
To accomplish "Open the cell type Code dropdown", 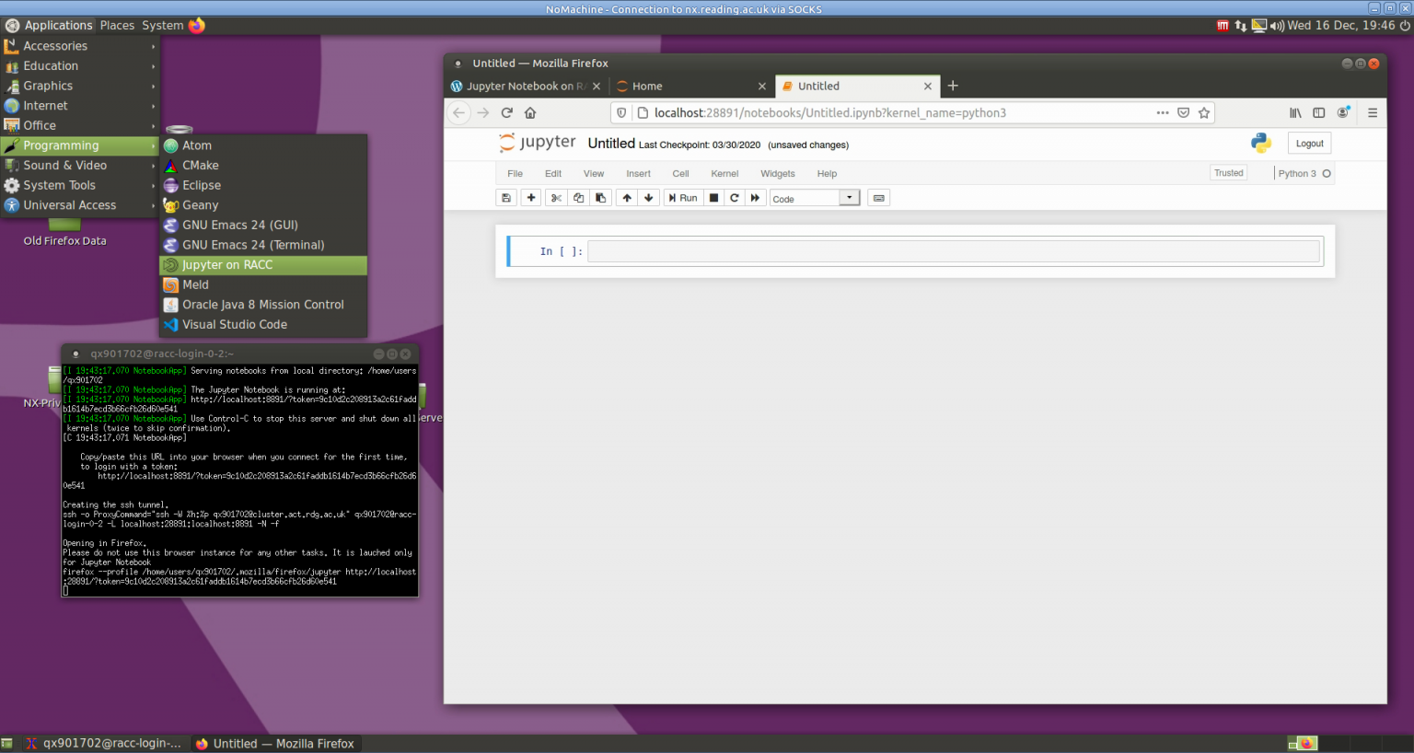I will click(816, 198).
